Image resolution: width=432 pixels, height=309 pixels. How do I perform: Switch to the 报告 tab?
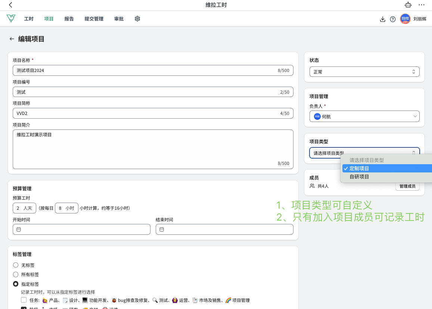[x=69, y=19]
